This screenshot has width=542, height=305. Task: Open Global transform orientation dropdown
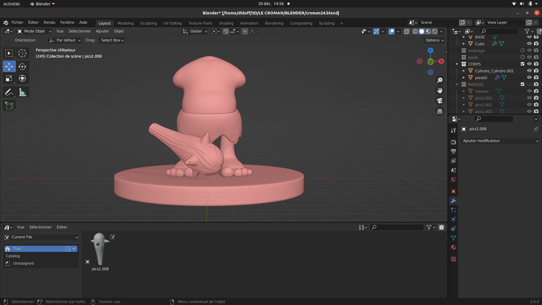(x=195, y=31)
